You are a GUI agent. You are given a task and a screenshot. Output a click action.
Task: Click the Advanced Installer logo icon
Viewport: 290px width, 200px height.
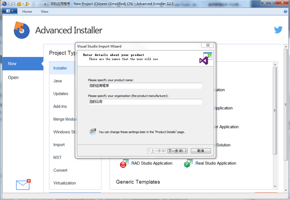pyautogui.click(x=21, y=30)
